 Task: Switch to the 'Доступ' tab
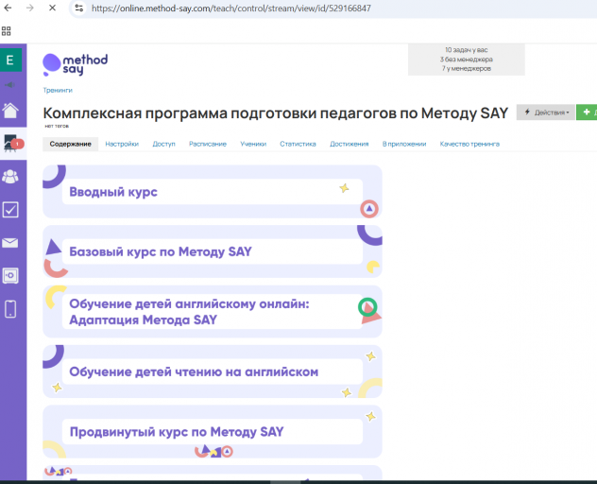click(x=163, y=144)
